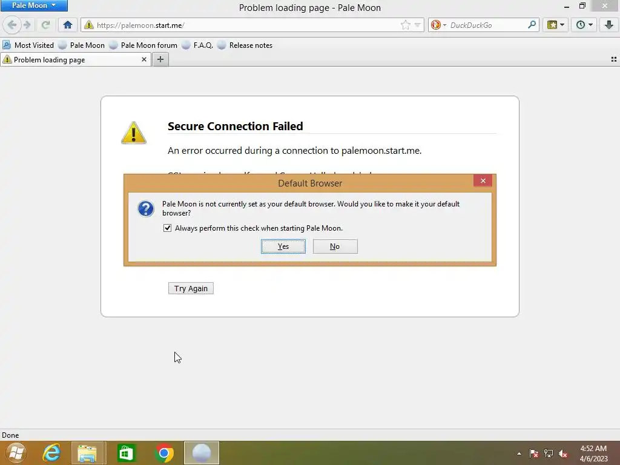
Task: Launch Google Chrome from taskbar
Action: [164, 453]
